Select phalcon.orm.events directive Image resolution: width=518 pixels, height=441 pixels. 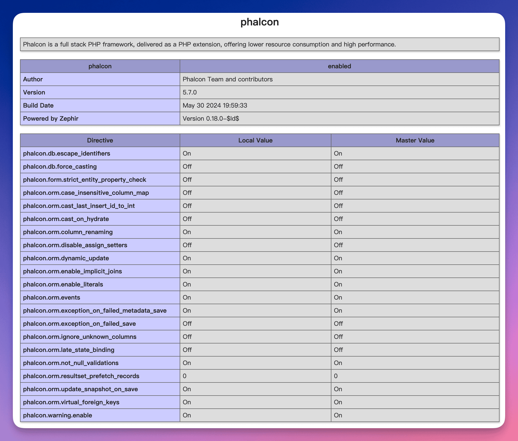click(52, 298)
